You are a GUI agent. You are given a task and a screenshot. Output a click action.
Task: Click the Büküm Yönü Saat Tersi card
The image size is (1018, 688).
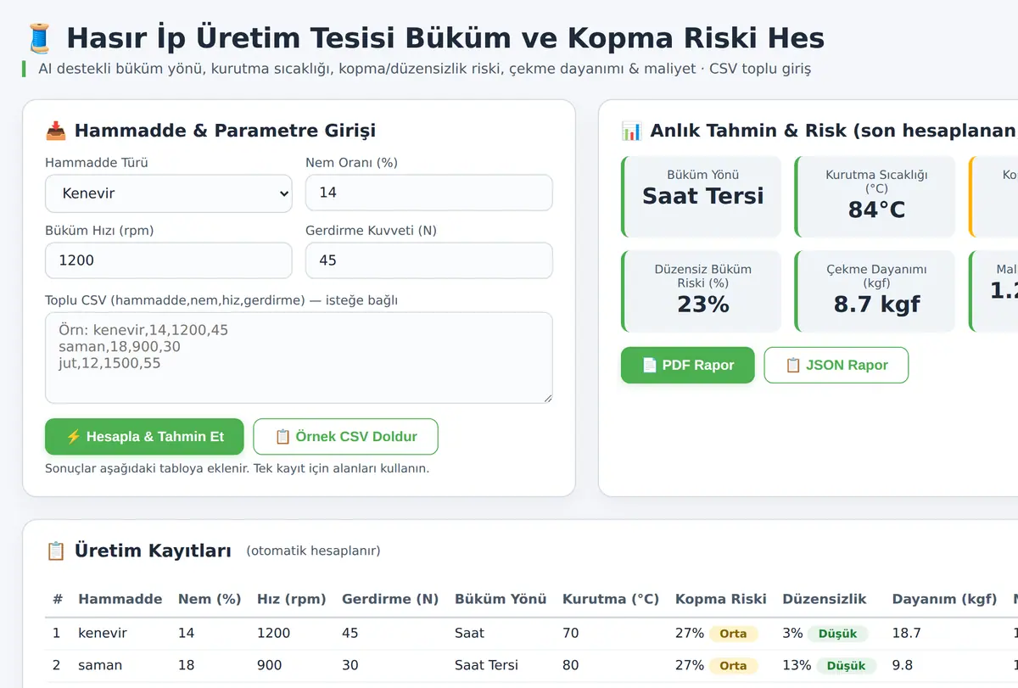(702, 196)
